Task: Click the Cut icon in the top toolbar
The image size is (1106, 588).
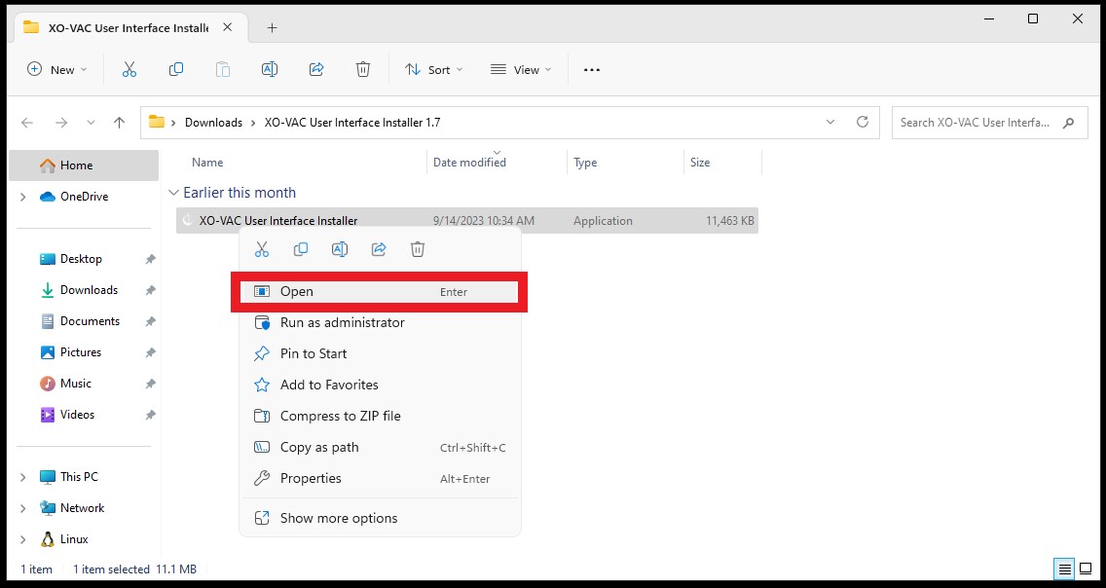Action: (x=129, y=69)
